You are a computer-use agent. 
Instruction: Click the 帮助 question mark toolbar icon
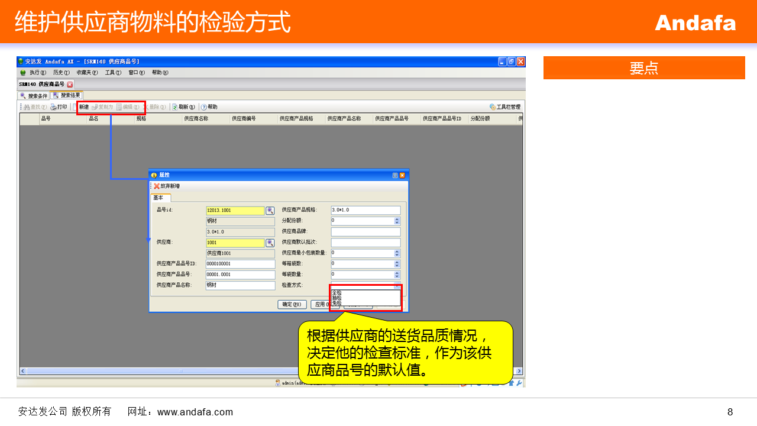click(203, 107)
